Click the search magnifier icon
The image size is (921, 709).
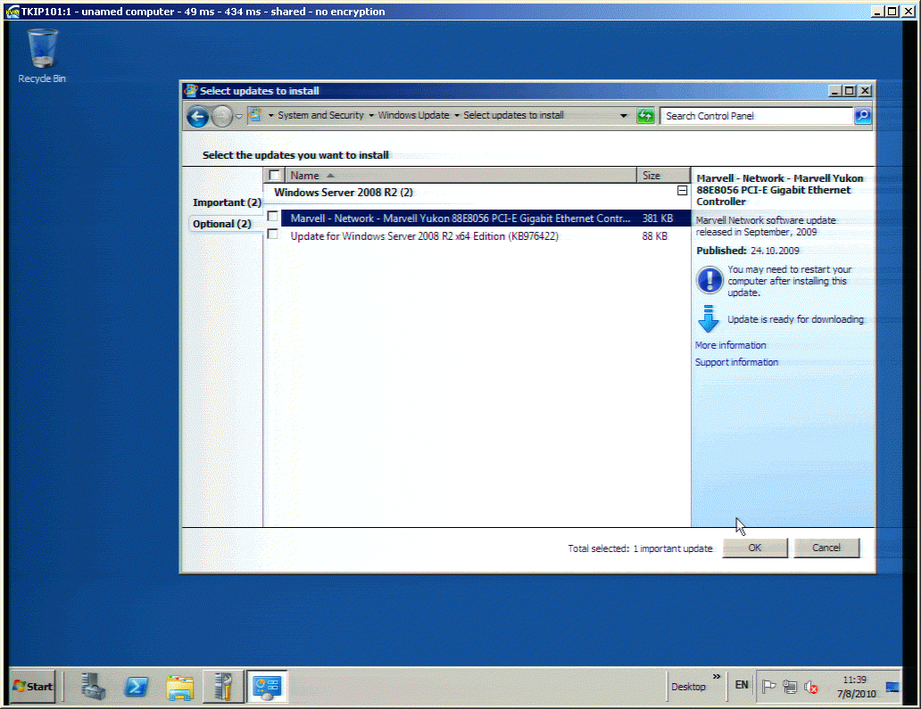862,116
